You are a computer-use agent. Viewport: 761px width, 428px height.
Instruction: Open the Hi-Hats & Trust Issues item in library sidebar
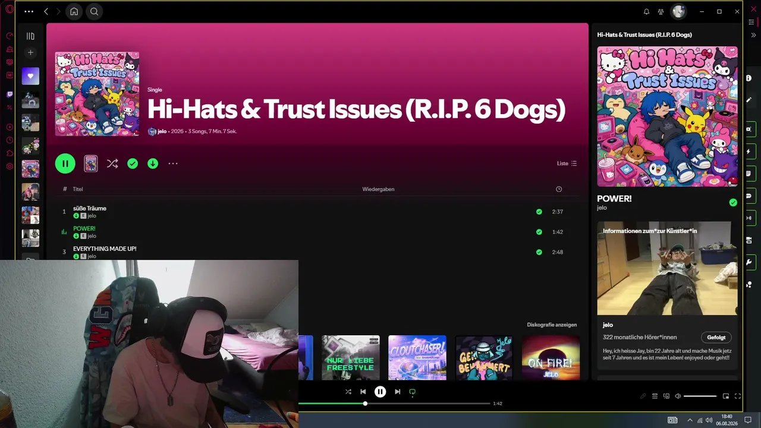[30, 169]
